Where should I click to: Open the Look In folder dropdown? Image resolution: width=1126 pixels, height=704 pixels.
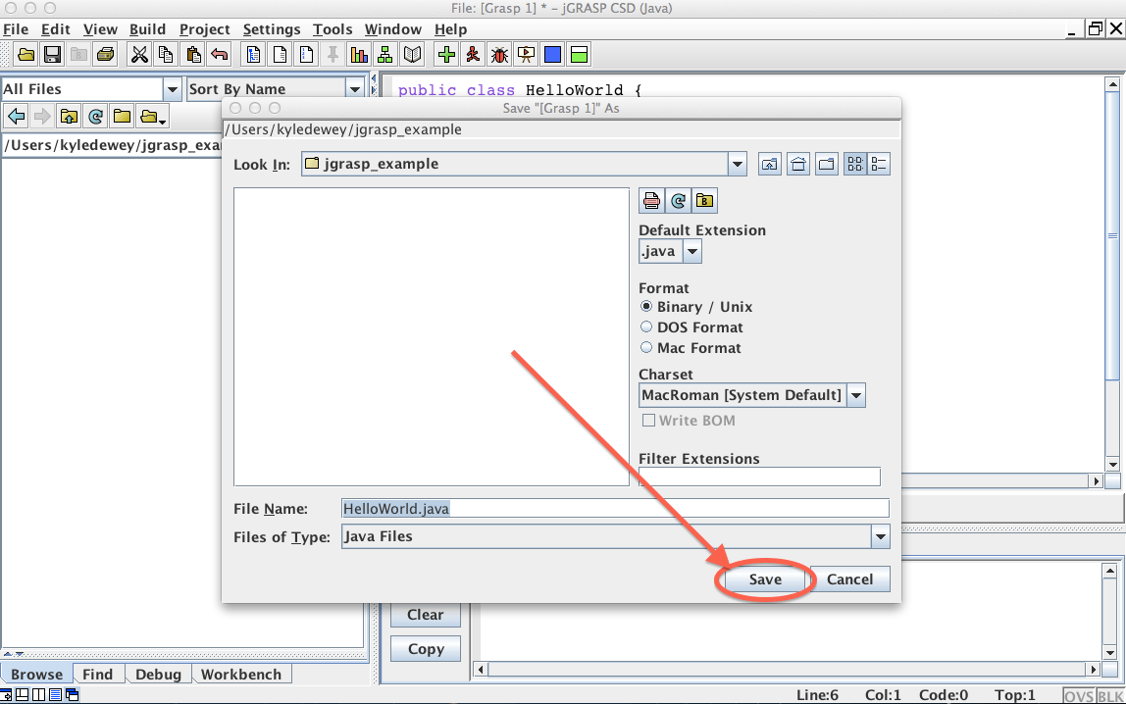(737, 164)
